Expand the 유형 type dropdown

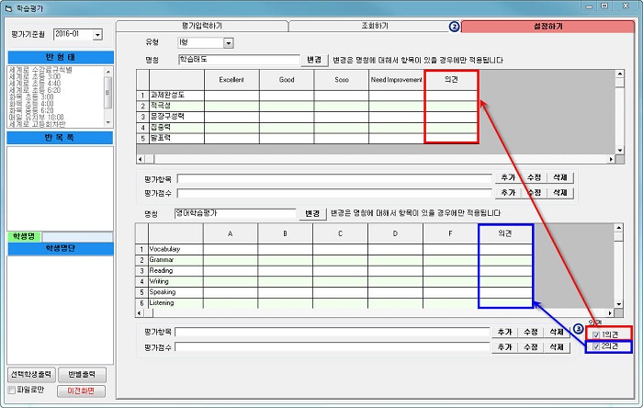(228, 42)
